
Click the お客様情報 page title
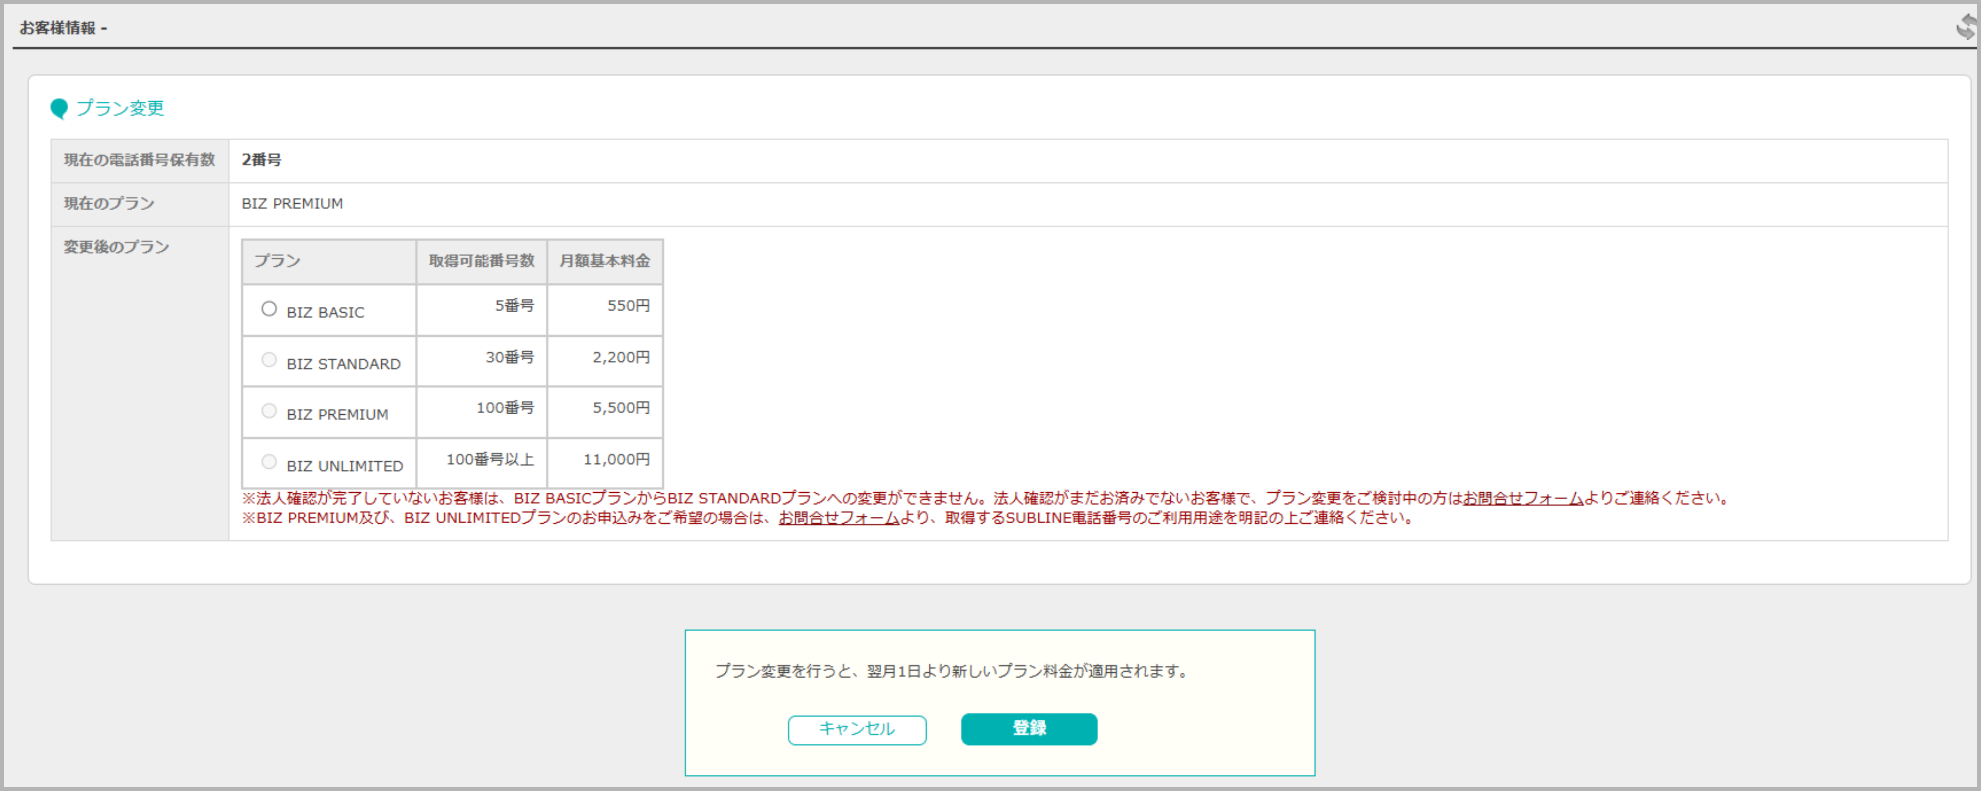(x=59, y=28)
